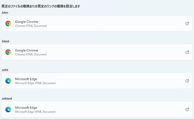This screenshot has height=119, width=194.
Task: Select the Google Chrome name under .html
Action: pyautogui.click(x=27, y=50)
